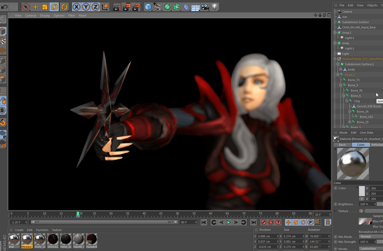The image size is (383, 251).
Task: Toggle the X axis lock
Action: click(76, 7)
